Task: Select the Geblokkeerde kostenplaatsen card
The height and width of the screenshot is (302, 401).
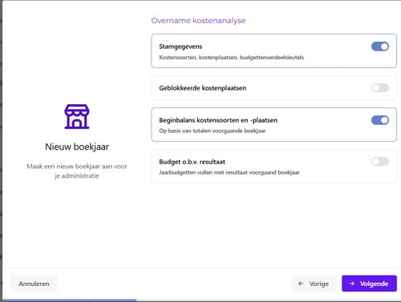Action: (273, 88)
